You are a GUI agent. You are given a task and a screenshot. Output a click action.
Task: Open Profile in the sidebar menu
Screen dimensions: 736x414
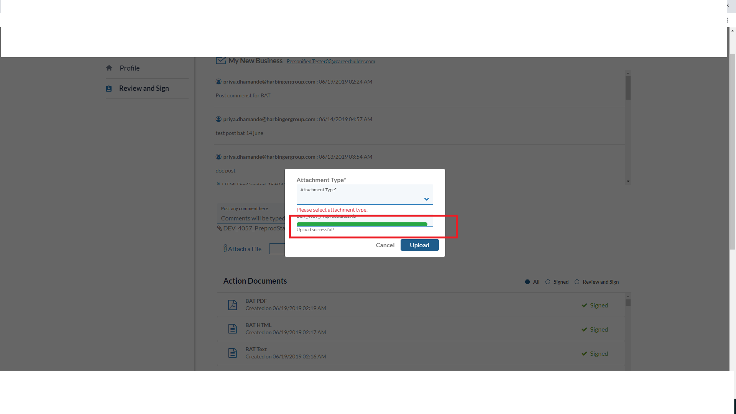coord(130,68)
